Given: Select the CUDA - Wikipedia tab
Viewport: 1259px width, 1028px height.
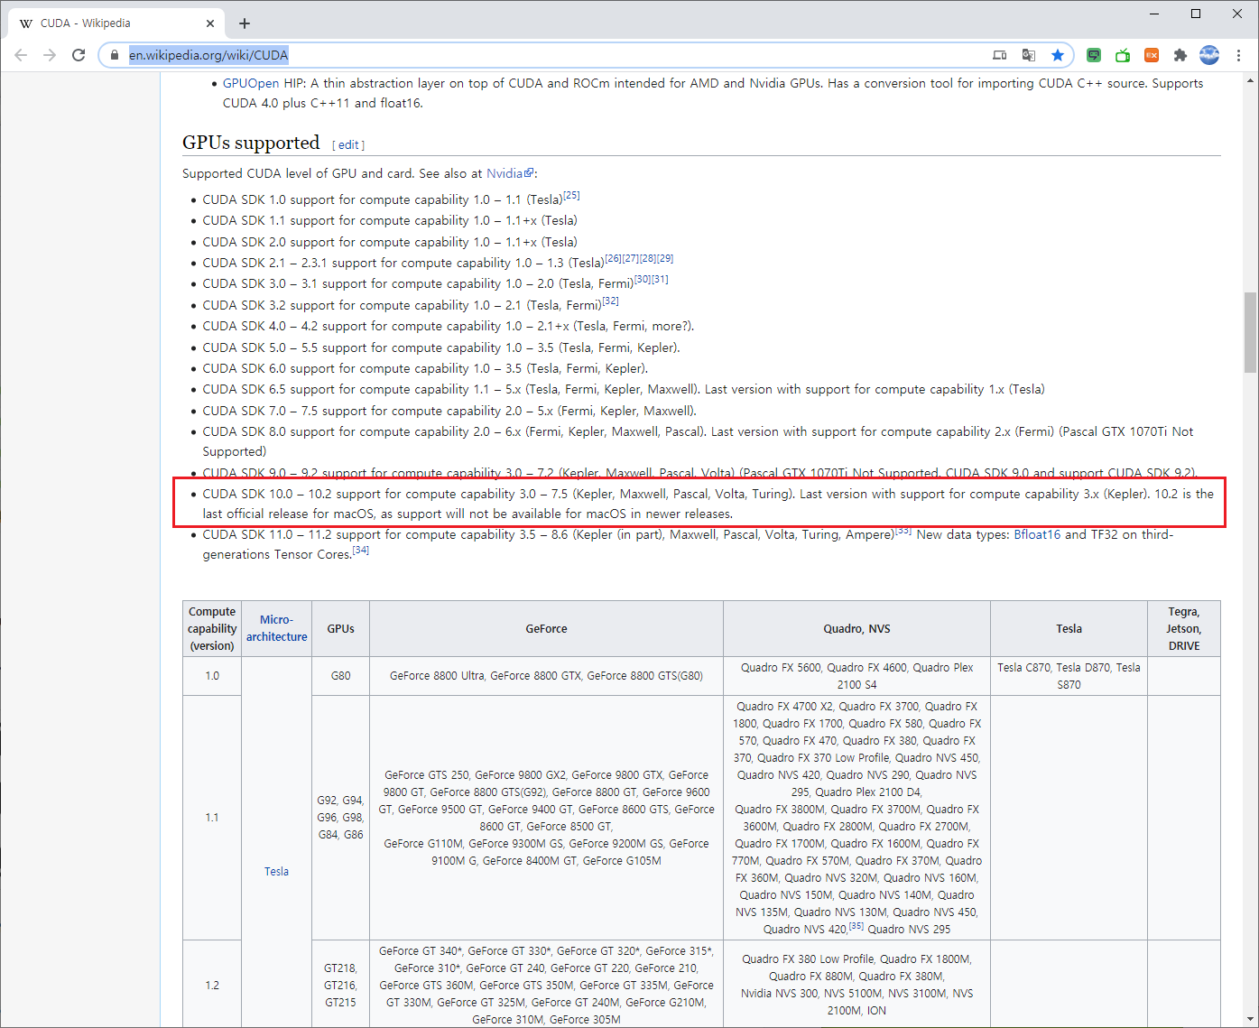Looking at the screenshot, I should pyautogui.click(x=117, y=23).
